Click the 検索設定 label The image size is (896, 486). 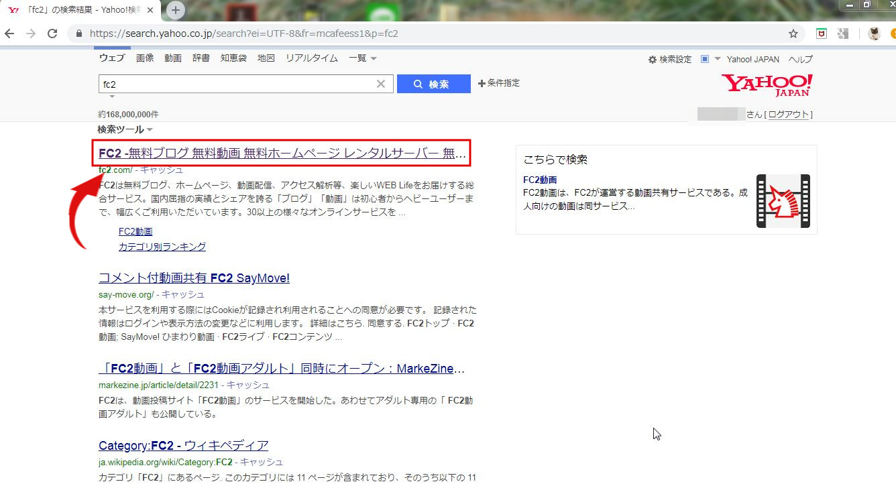675,60
